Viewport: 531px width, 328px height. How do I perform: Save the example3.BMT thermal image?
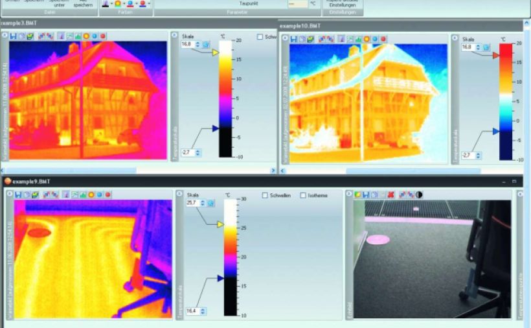[x=13, y=36]
